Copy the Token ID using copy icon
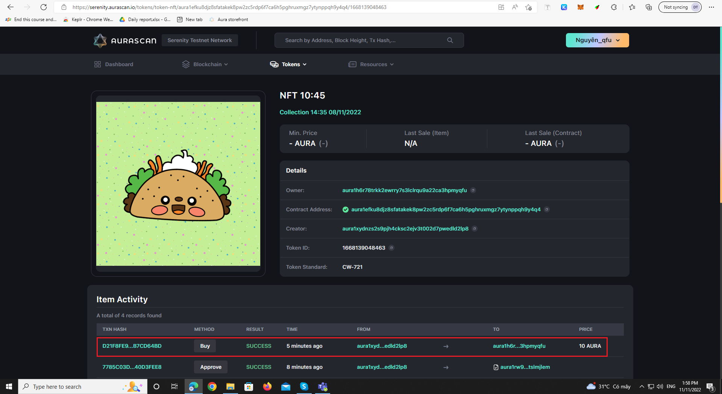722x394 pixels. (391, 248)
